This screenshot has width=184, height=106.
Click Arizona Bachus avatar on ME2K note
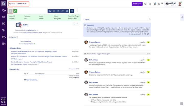(x=86, y=42)
